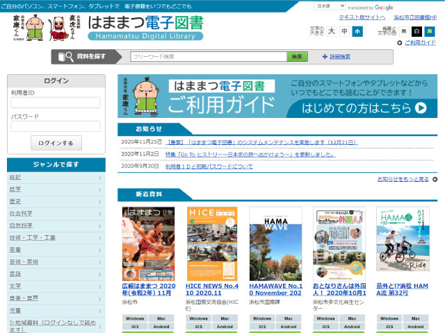445x333 pixels.
Task: Choose yellow-on-blue color option 黄
Action: point(430,31)
